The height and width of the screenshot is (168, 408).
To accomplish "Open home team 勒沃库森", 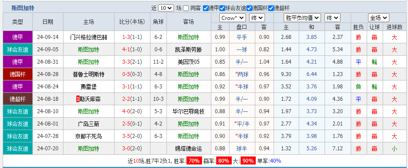I will tap(90, 99).
